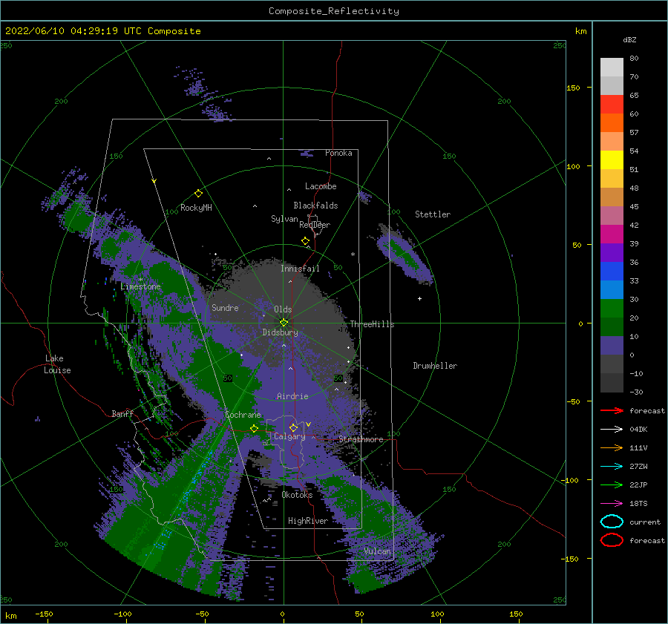Click the dBZ legend heading
668x624 pixels.
(x=629, y=39)
